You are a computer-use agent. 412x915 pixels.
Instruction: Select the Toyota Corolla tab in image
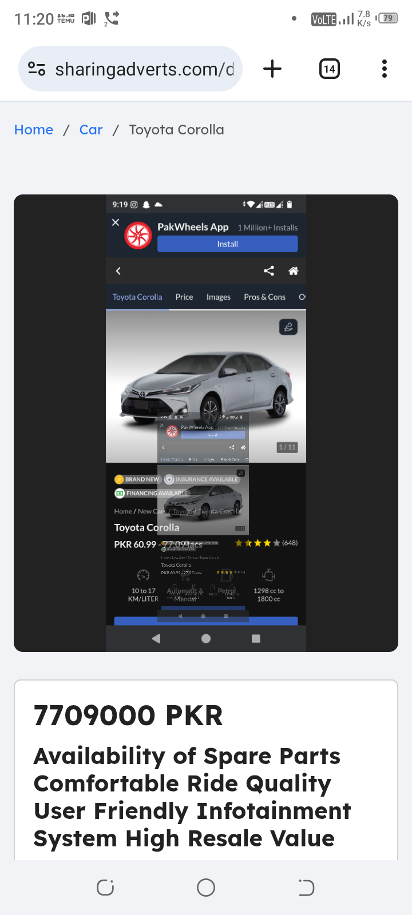point(137,297)
